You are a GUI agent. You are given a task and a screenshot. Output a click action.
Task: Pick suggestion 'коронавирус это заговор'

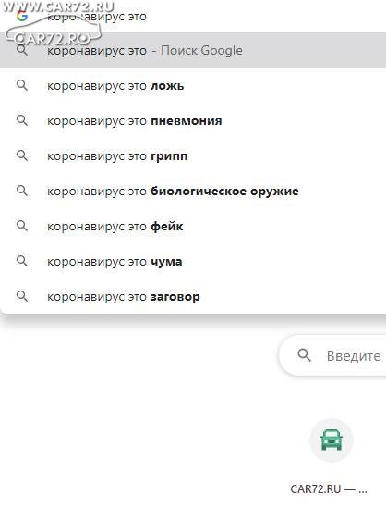[x=193, y=296]
